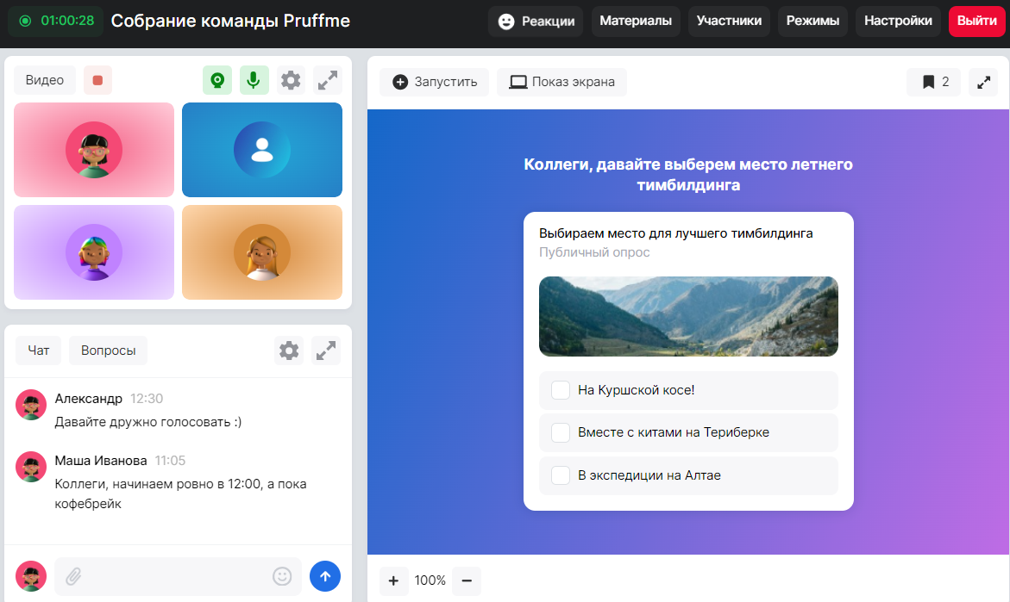Expand the chat panel to fullscreen
Screen dimensions: 1010x602
(x=326, y=351)
